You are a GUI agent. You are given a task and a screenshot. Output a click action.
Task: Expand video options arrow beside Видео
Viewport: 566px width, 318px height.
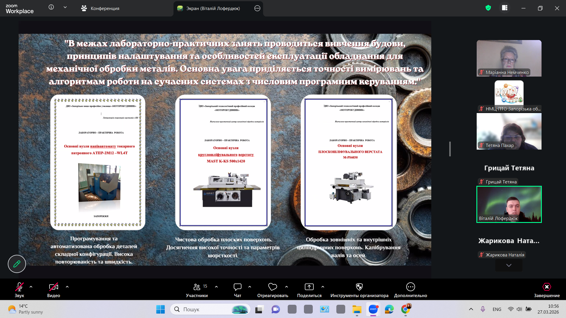[67, 286]
